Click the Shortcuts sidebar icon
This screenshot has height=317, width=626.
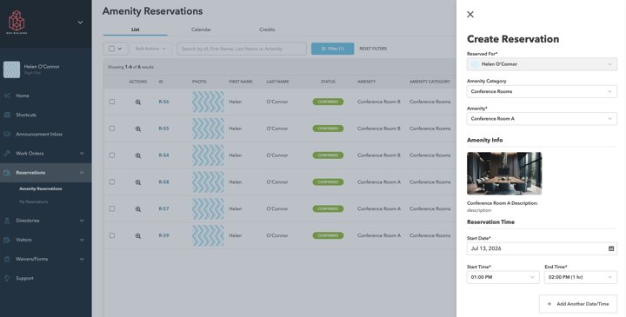[7, 115]
